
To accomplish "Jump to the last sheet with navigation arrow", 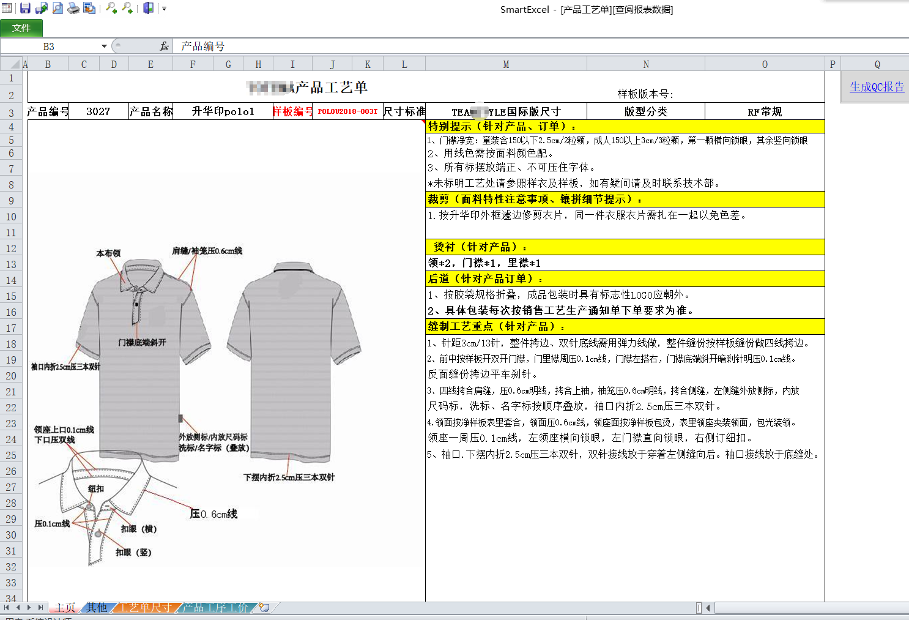I will (x=40, y=608).
